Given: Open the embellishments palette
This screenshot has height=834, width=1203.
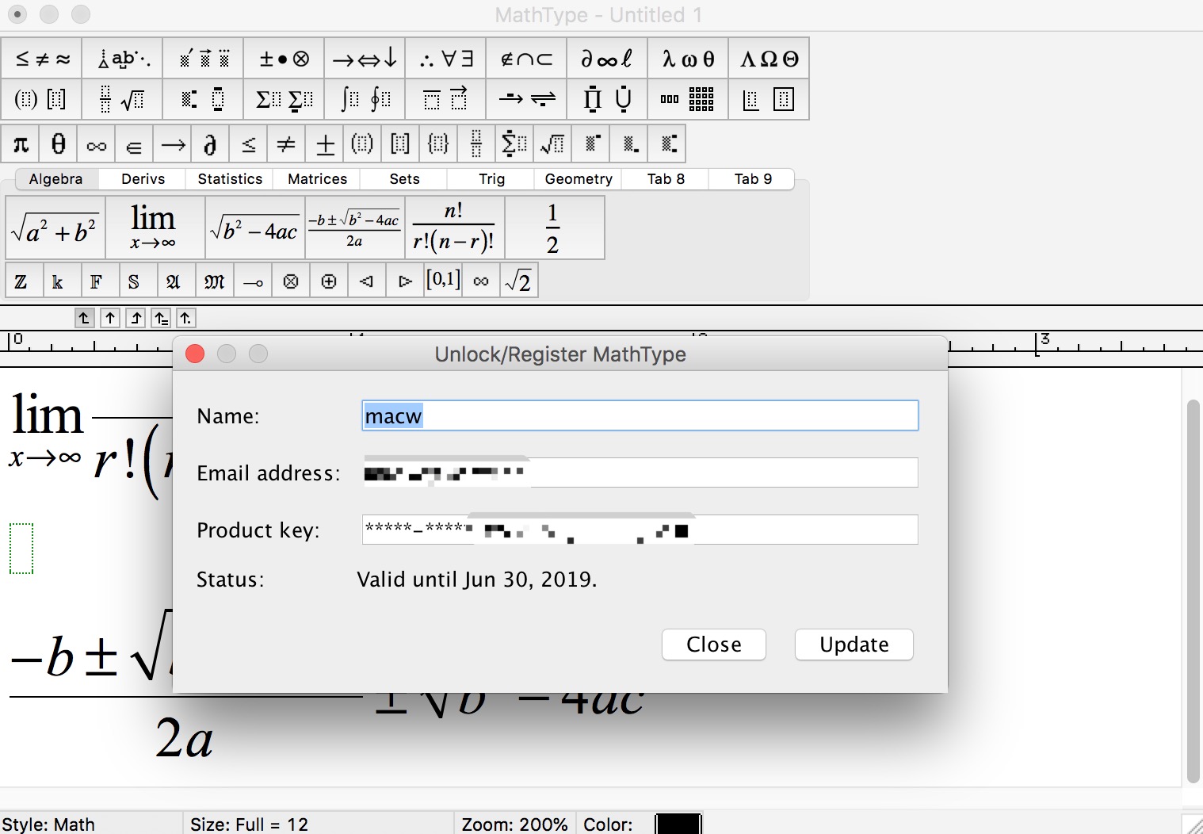Looking at the screenshot, I should click(x=204, y=59).
